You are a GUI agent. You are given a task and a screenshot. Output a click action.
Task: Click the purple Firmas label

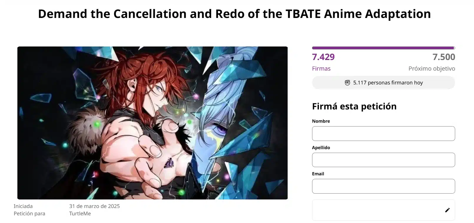click(321, 69)
